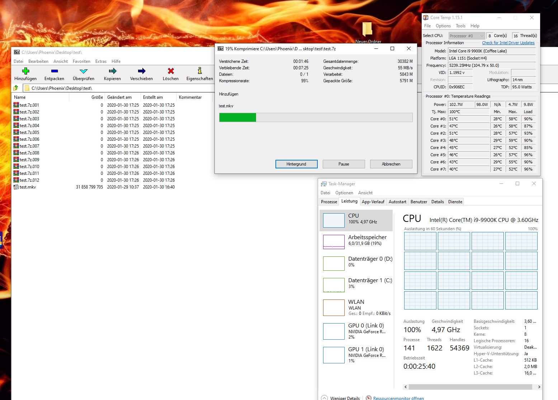Image resolution: width=558 pixels, height=400 pixels.
Task: Click the Entpacken blue minus icon
Action: [x=55, y=71]
